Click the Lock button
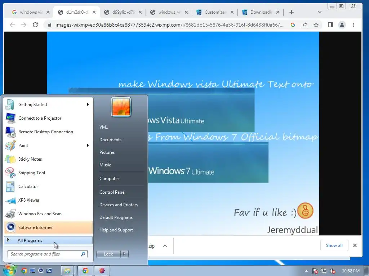Screen dimensions: 369x276 (108, 254)
